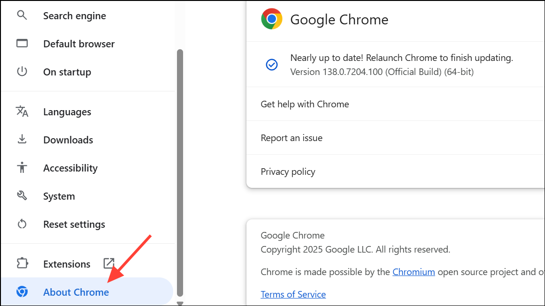Click the About Chrome logo icon

[x=22, y=292]
